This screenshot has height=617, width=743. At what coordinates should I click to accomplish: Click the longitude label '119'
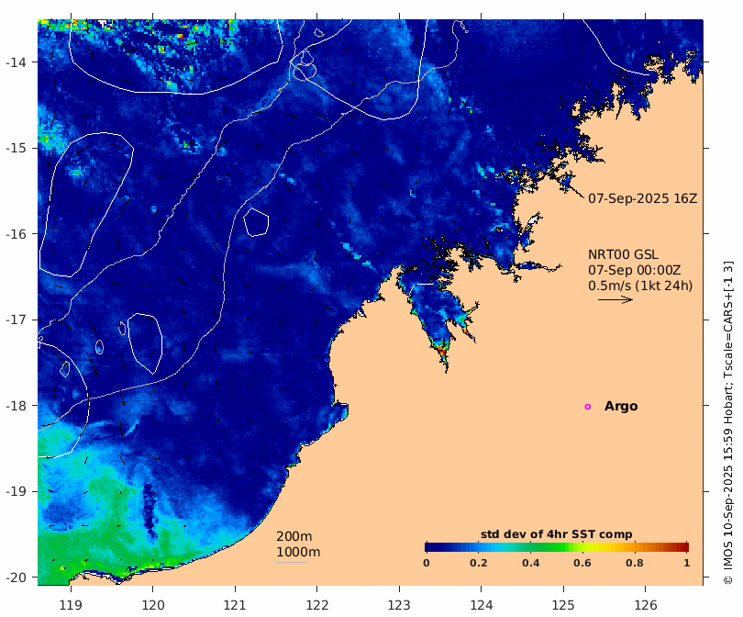pos(71,605)
